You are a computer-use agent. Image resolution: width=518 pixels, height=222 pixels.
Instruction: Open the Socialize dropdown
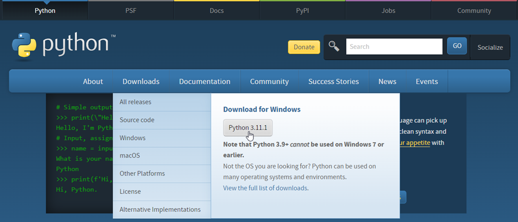tap(489, 47)
